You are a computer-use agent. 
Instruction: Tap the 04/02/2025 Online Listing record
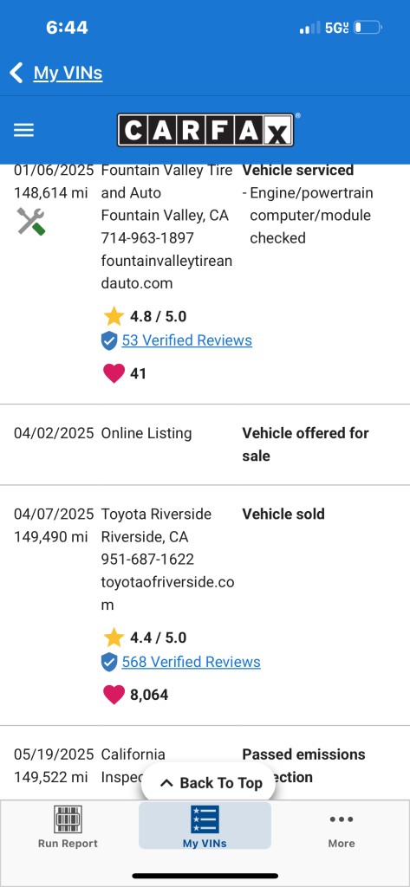click(x=205, y=444)
